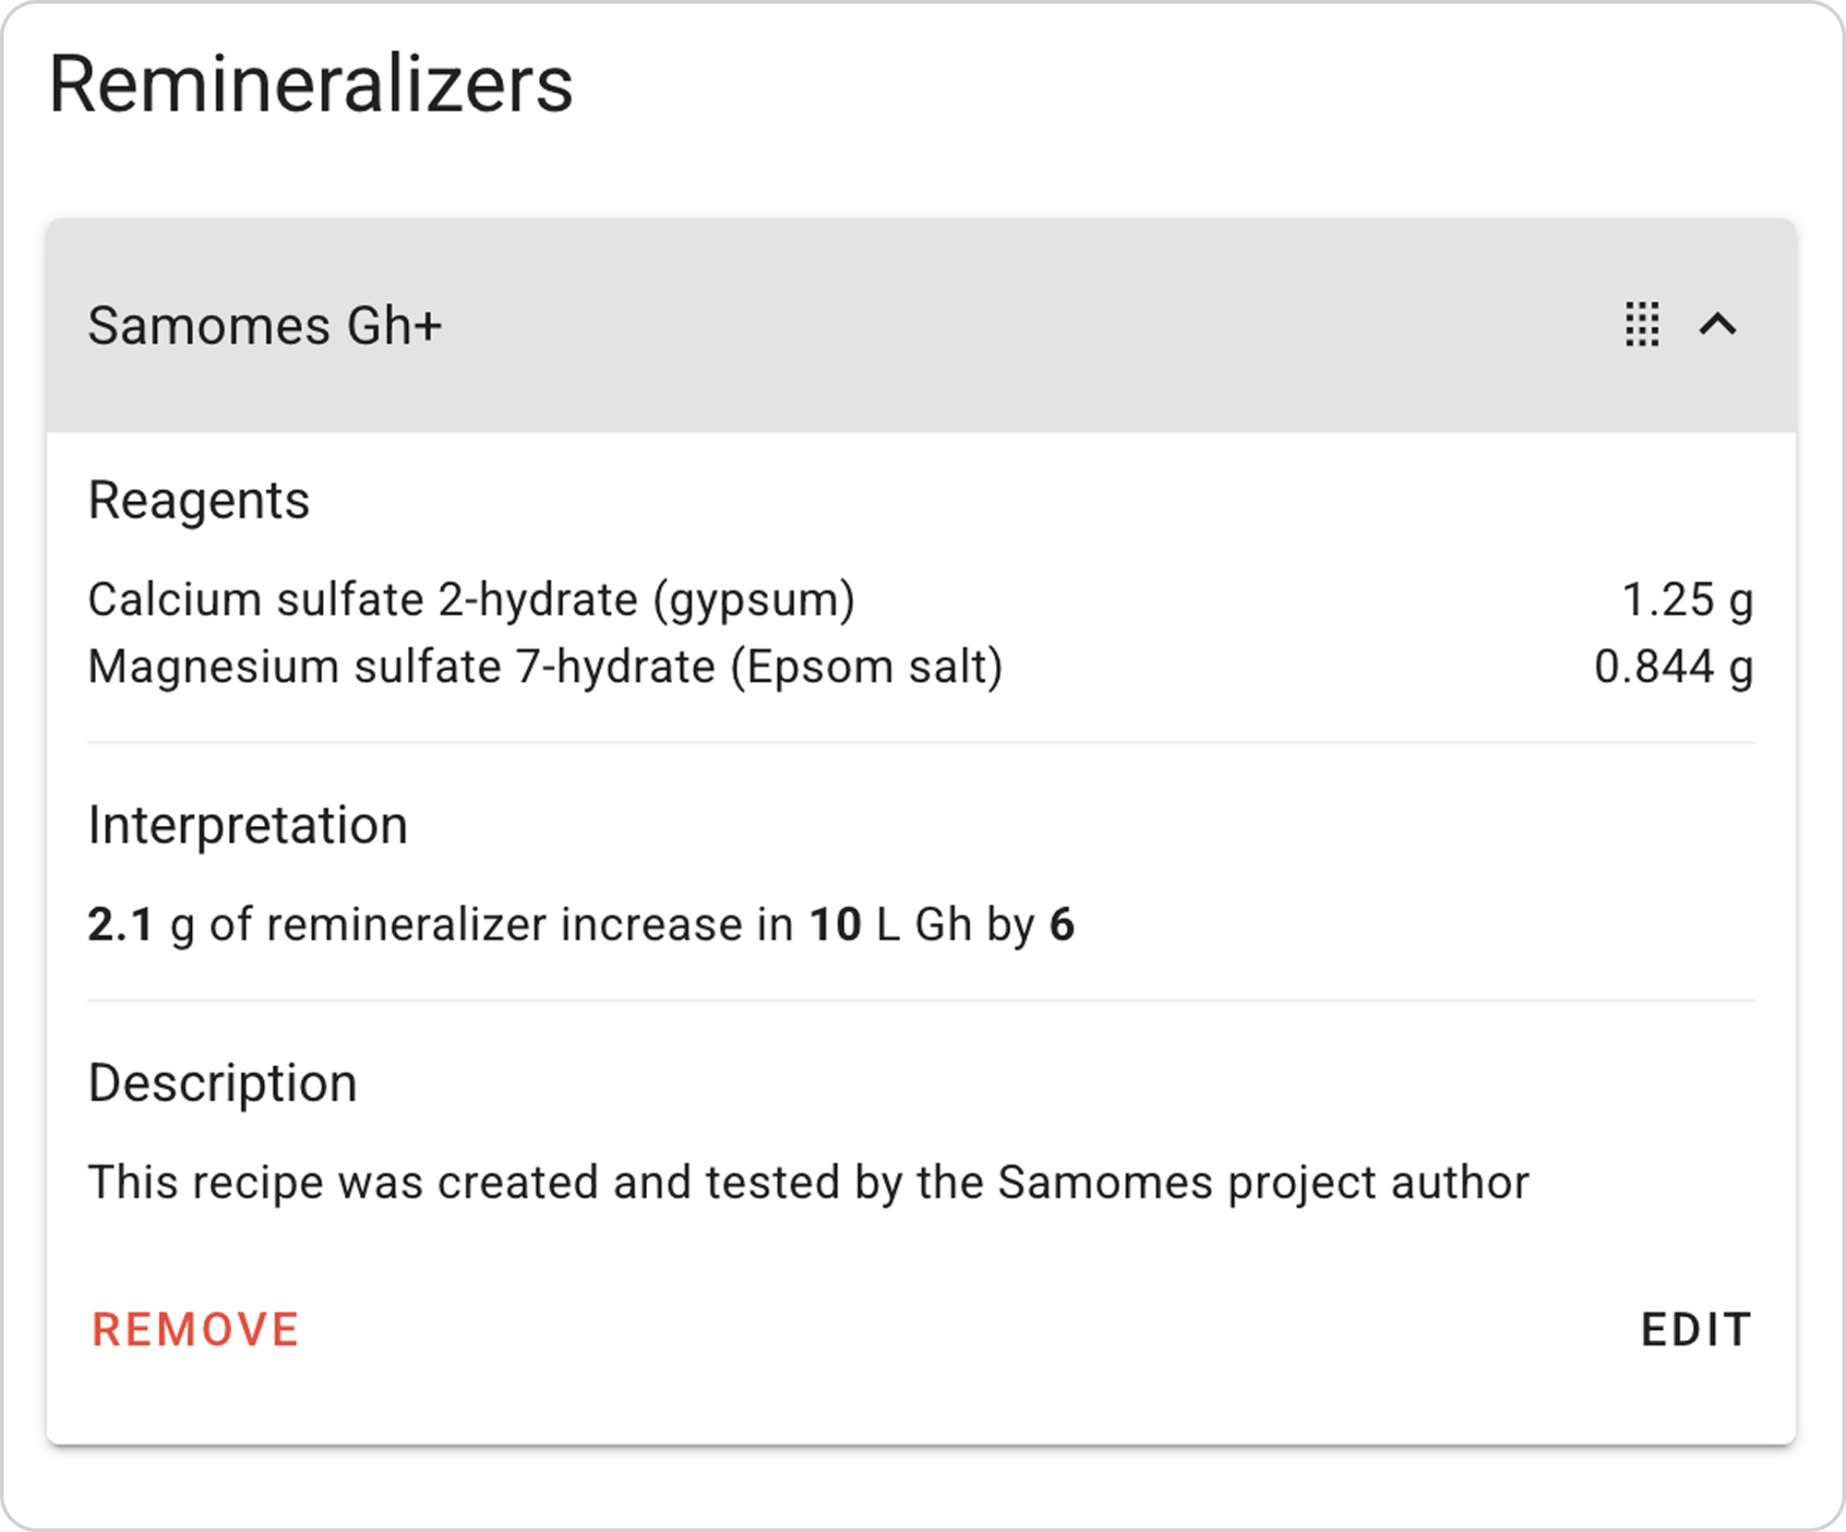1846x1532 pixels.
Task: Click the Reagents section label
Action: 198,500
